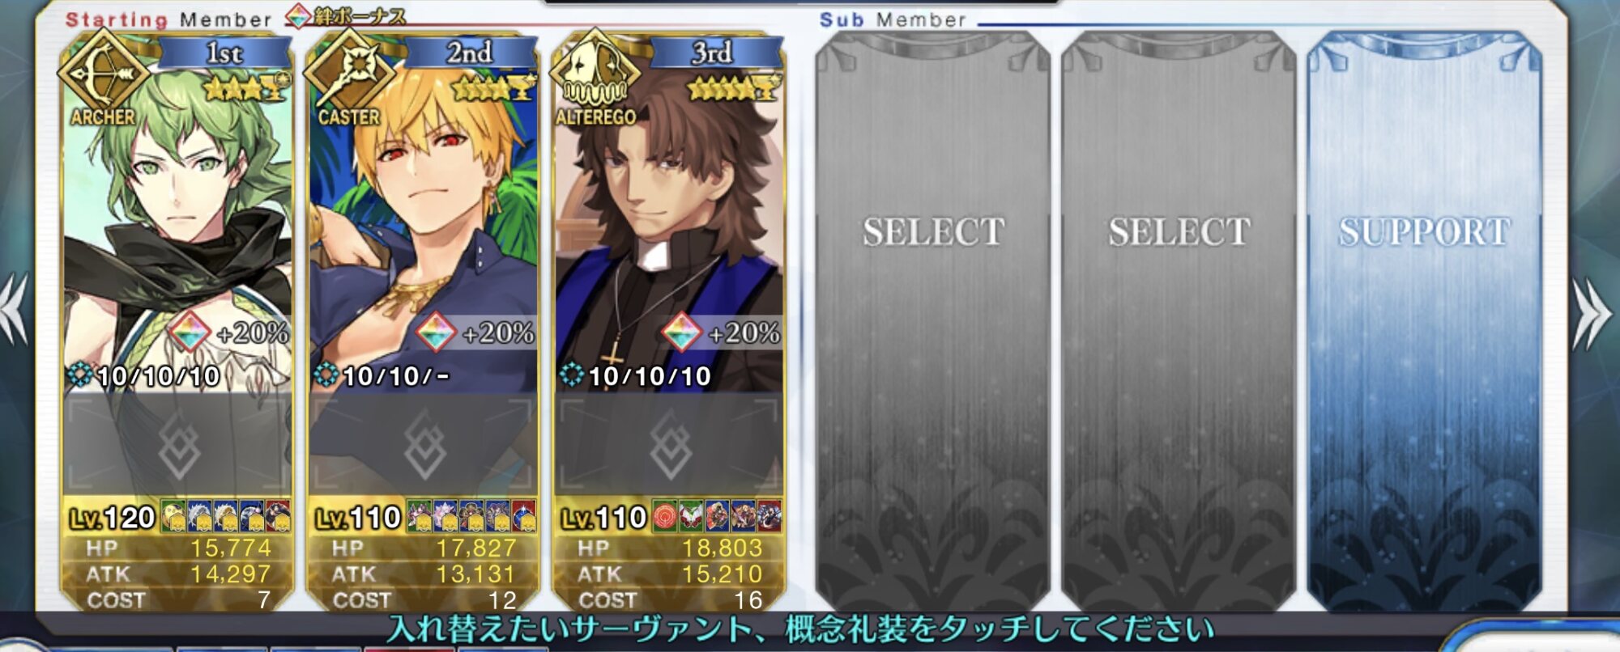Viewport: 1620px width, 652px height.
Task: Tap the skill level icon showing 10/10/-
Action: (x=326, y=375)
